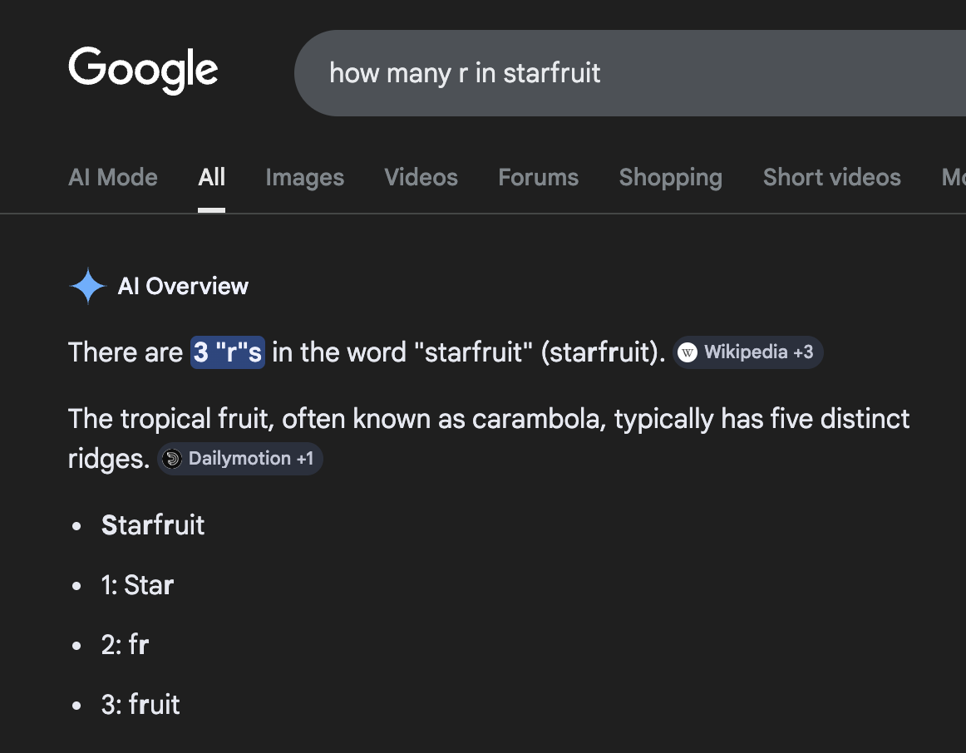Switch to the AI Mode tab

point(113,177)
